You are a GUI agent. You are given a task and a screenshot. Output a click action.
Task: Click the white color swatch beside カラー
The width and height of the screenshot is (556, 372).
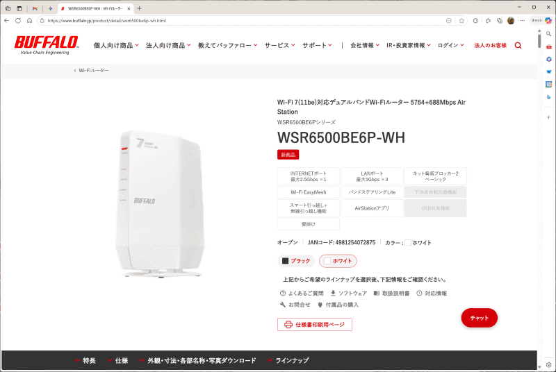(x=408, y=242)
